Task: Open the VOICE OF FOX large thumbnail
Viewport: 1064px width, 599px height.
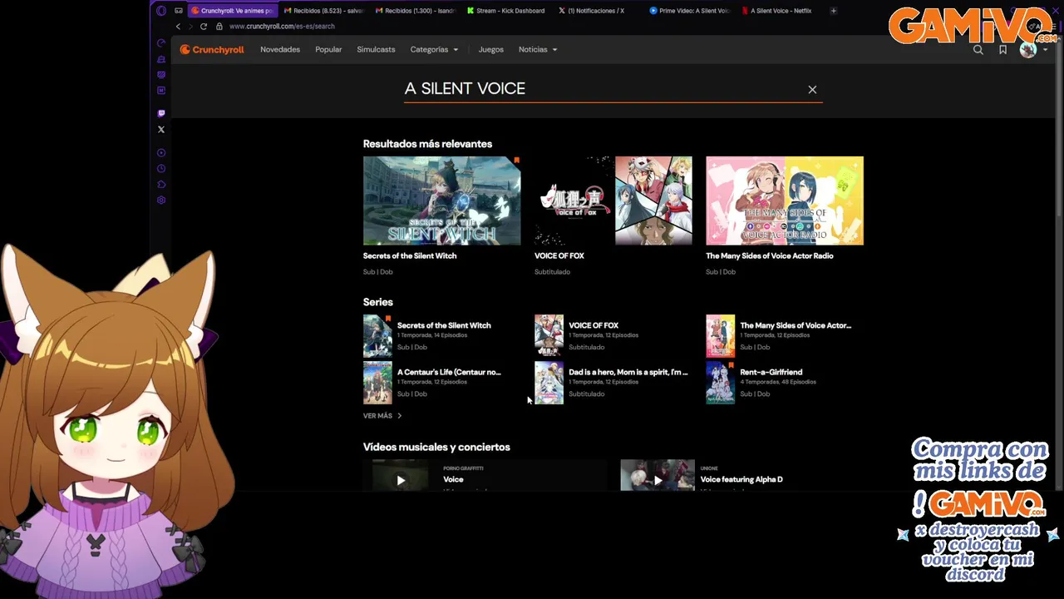Action: (x=613, y=200)
